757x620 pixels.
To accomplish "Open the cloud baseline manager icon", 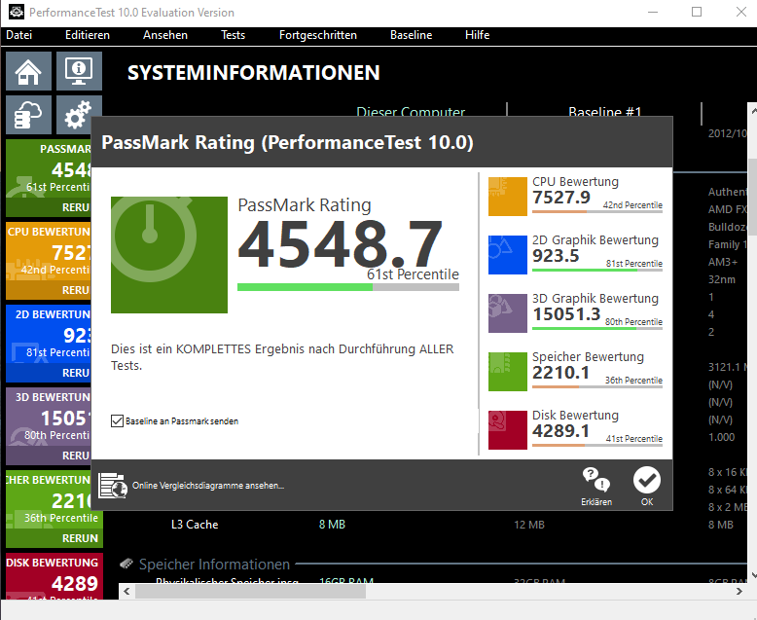I will click(x=28, y=115).
